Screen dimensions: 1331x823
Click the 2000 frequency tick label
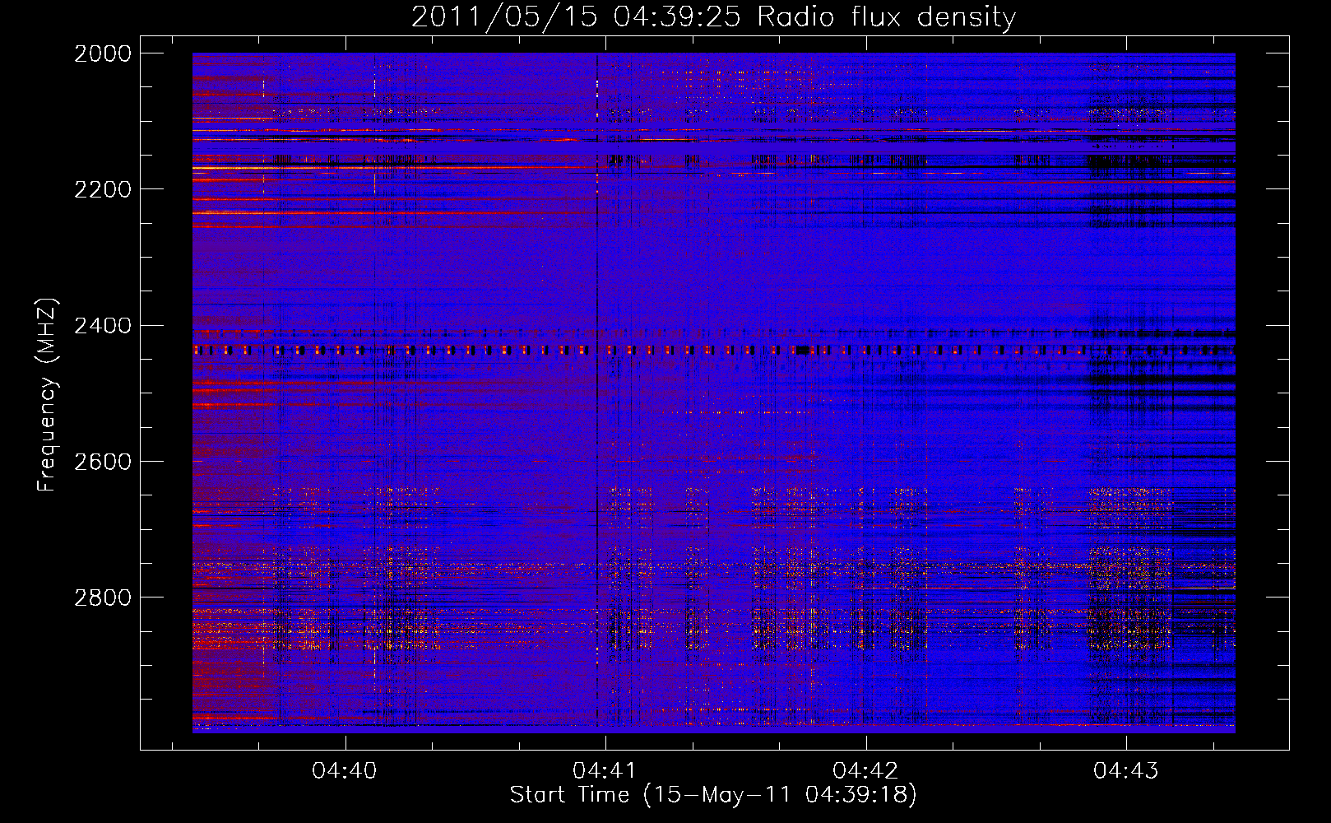[103, 53]
